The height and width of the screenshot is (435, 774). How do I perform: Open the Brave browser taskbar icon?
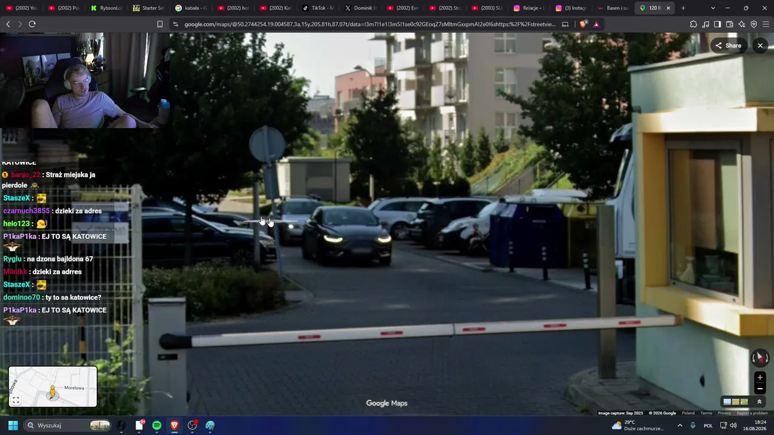(x=174, y=425)
